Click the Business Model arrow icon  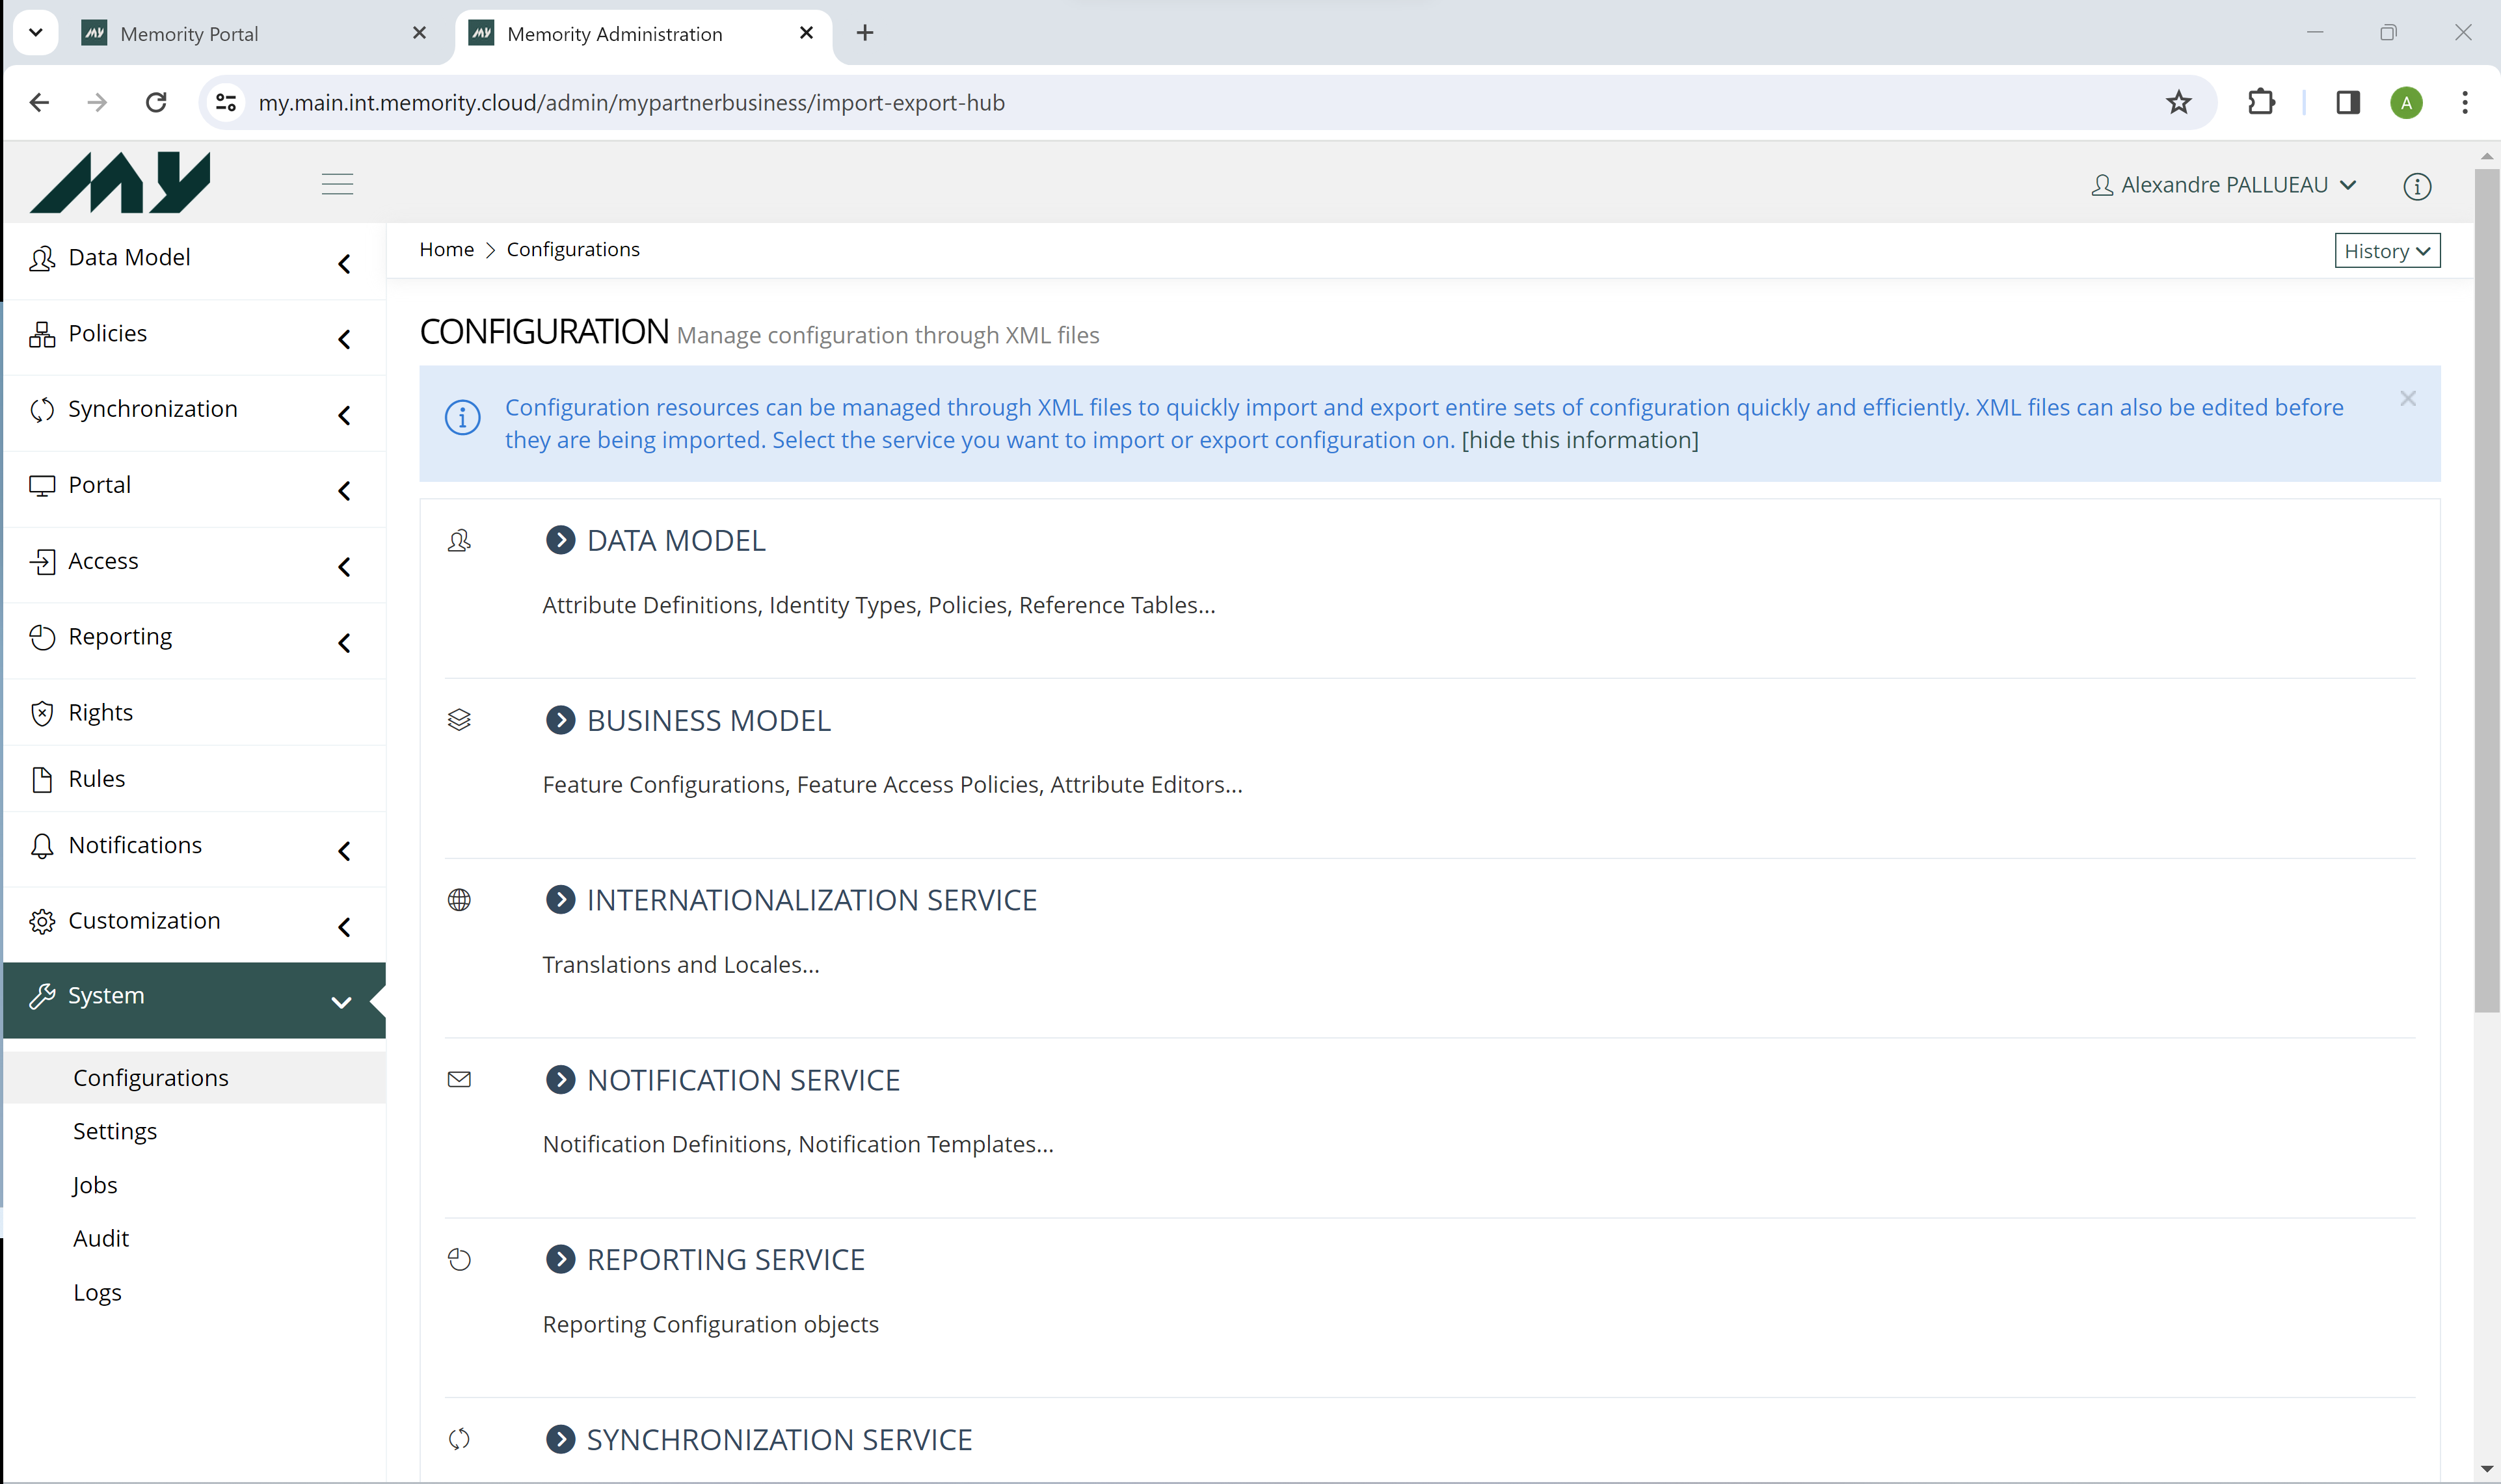[560, 720]
